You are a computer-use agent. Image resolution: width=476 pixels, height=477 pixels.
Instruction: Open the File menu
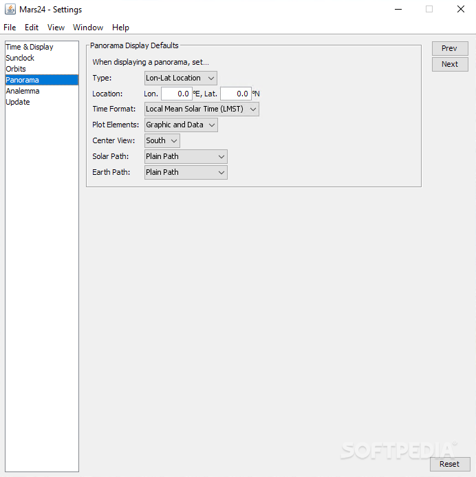[10, 28]
